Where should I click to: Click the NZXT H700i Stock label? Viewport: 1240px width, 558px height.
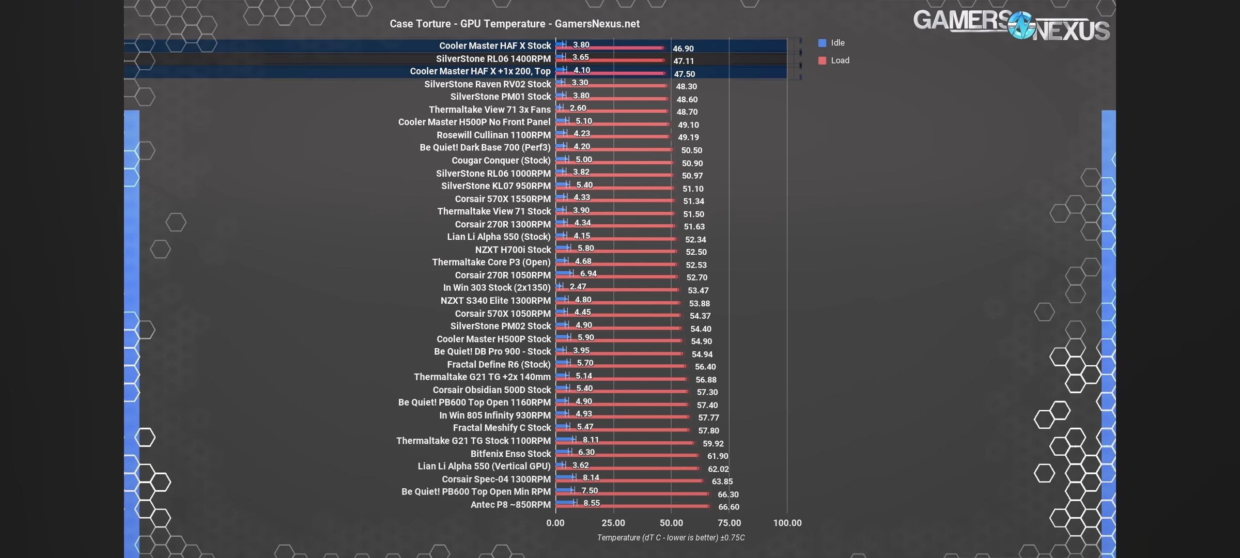[x=513, y=250]
